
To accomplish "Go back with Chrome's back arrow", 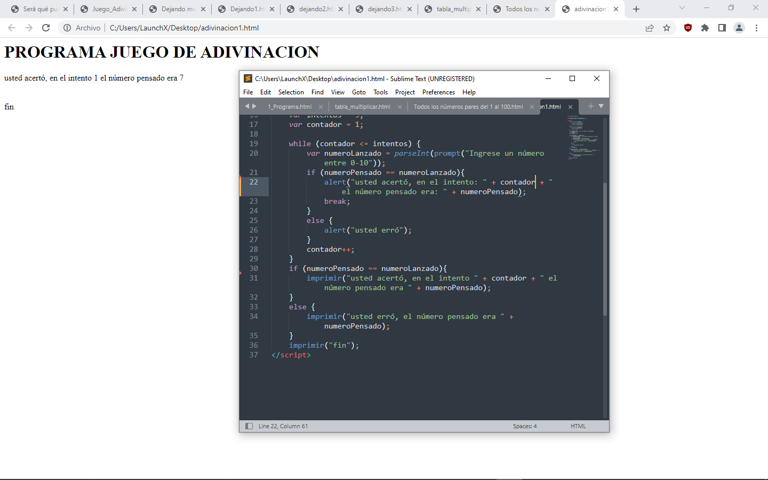I will 12,28.
